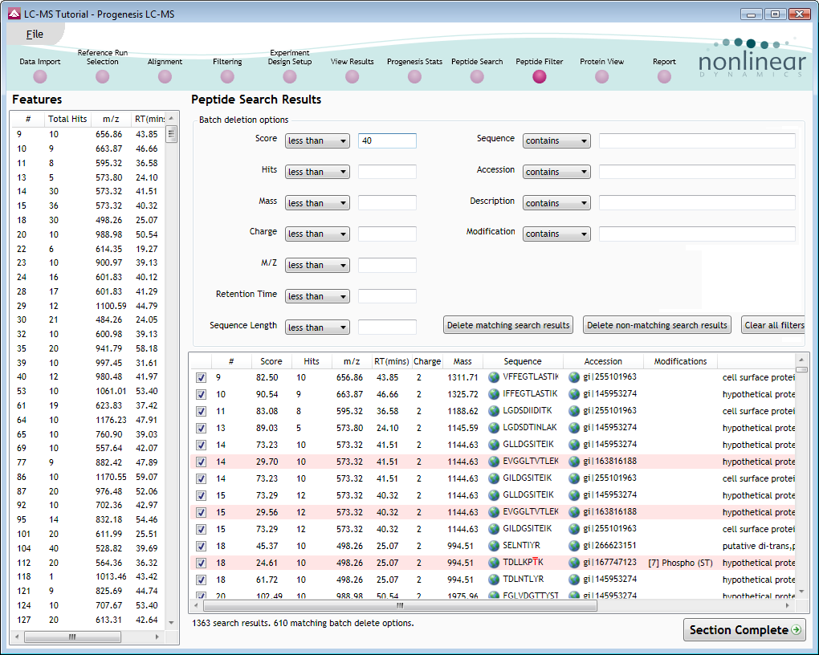Screen dimensions: 819x655
Task: Click the Accession filter text field
Action: pos(697,172)
